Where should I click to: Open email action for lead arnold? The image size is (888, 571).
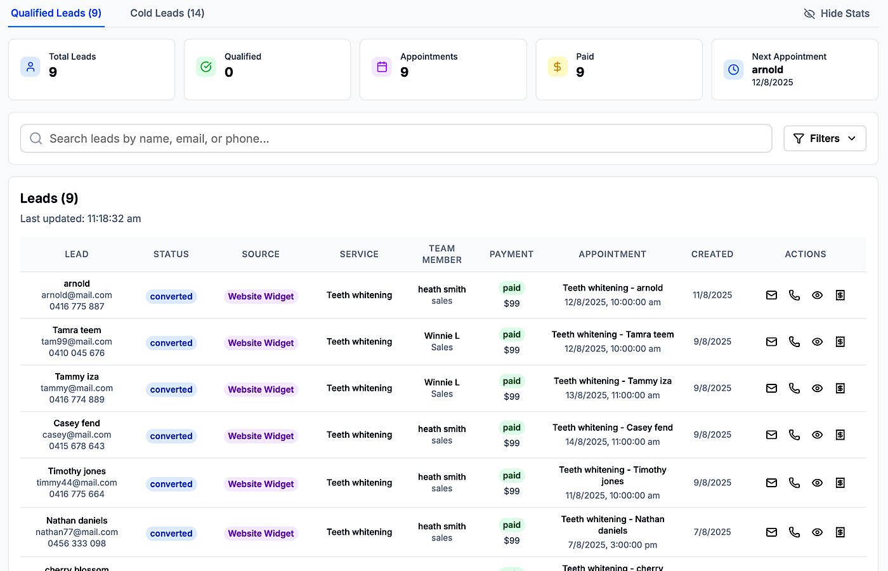coord(771,295)
